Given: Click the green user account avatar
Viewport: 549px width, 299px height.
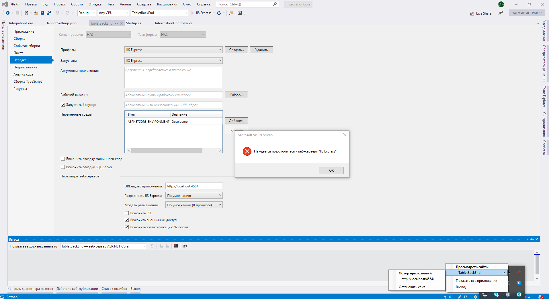Looking at the screenshot, I should pos(501,4).
